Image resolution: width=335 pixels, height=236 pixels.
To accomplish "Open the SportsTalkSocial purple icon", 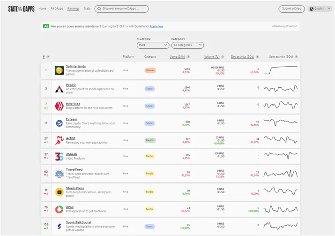I will [59, 226].
